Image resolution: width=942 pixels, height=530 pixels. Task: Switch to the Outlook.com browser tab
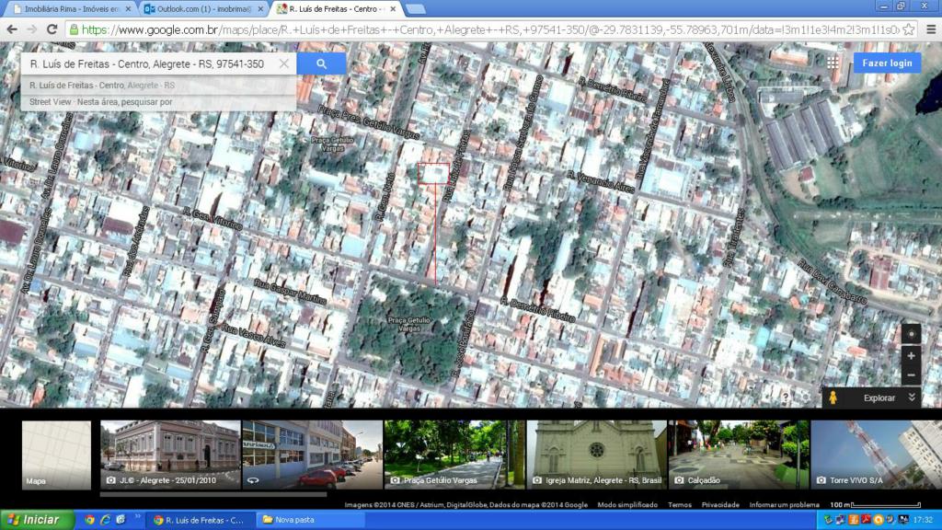(x=203, y=9)
